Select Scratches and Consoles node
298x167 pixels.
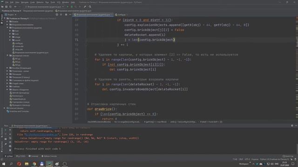click(18, 111)
